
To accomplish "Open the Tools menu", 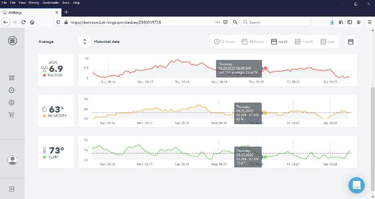I will pyautogui.click(x=66, y=3).
